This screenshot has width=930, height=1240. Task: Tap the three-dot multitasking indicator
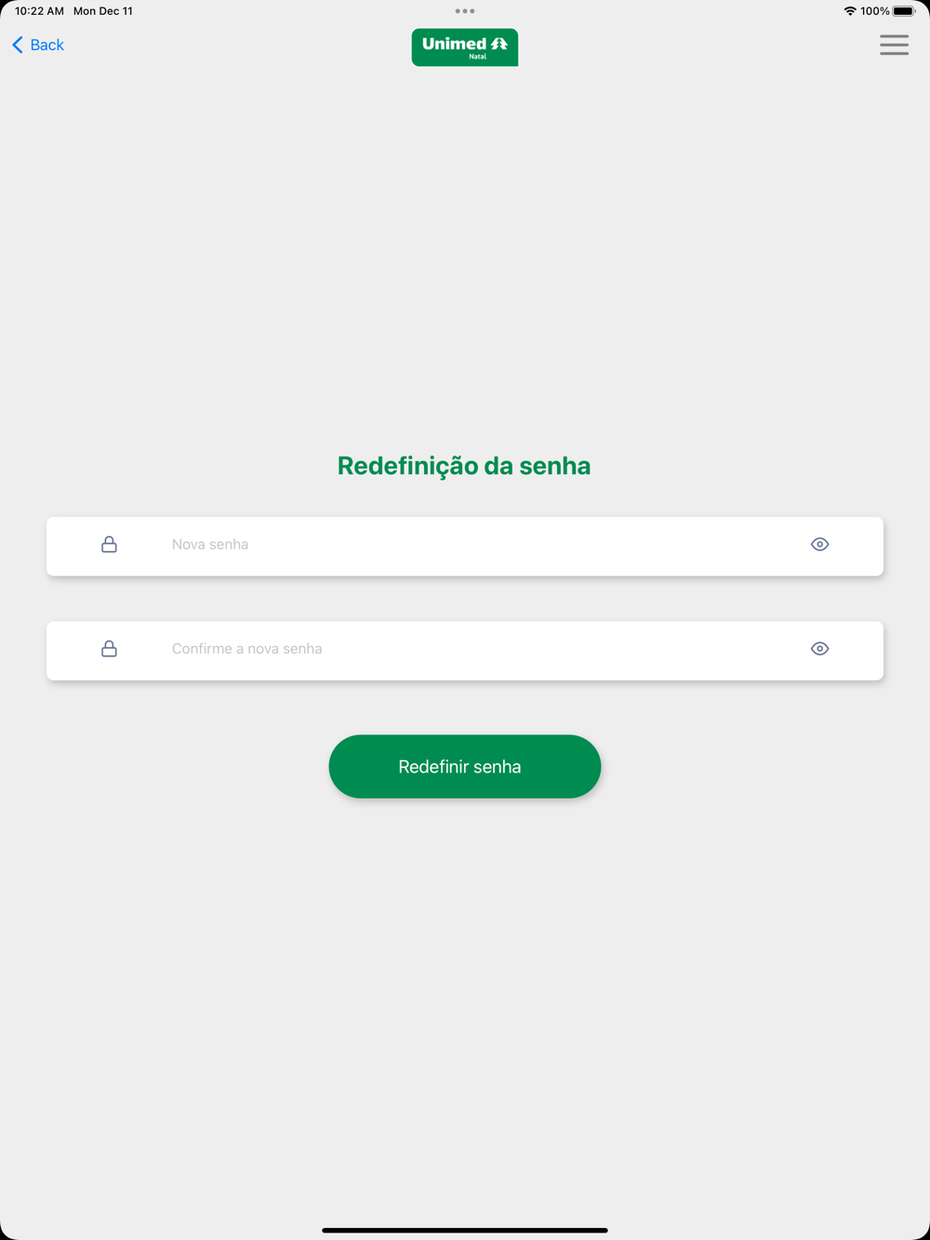click(465, 11)
